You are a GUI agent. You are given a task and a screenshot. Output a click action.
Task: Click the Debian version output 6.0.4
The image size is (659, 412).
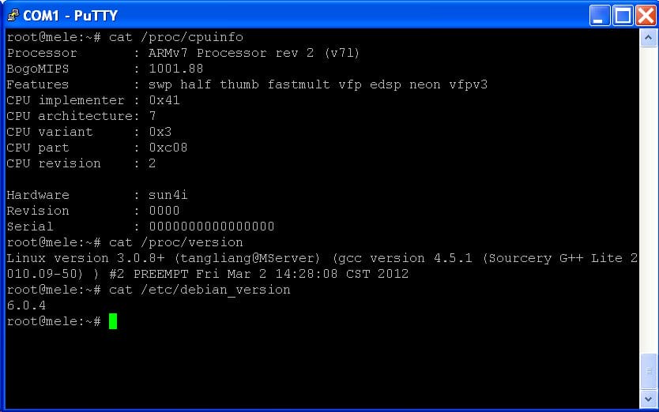pos(26,305)
